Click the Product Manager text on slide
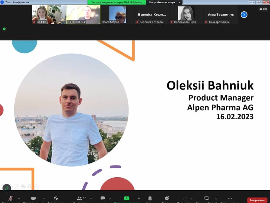The width and height of the screenshot is (270, 203). 221,98
